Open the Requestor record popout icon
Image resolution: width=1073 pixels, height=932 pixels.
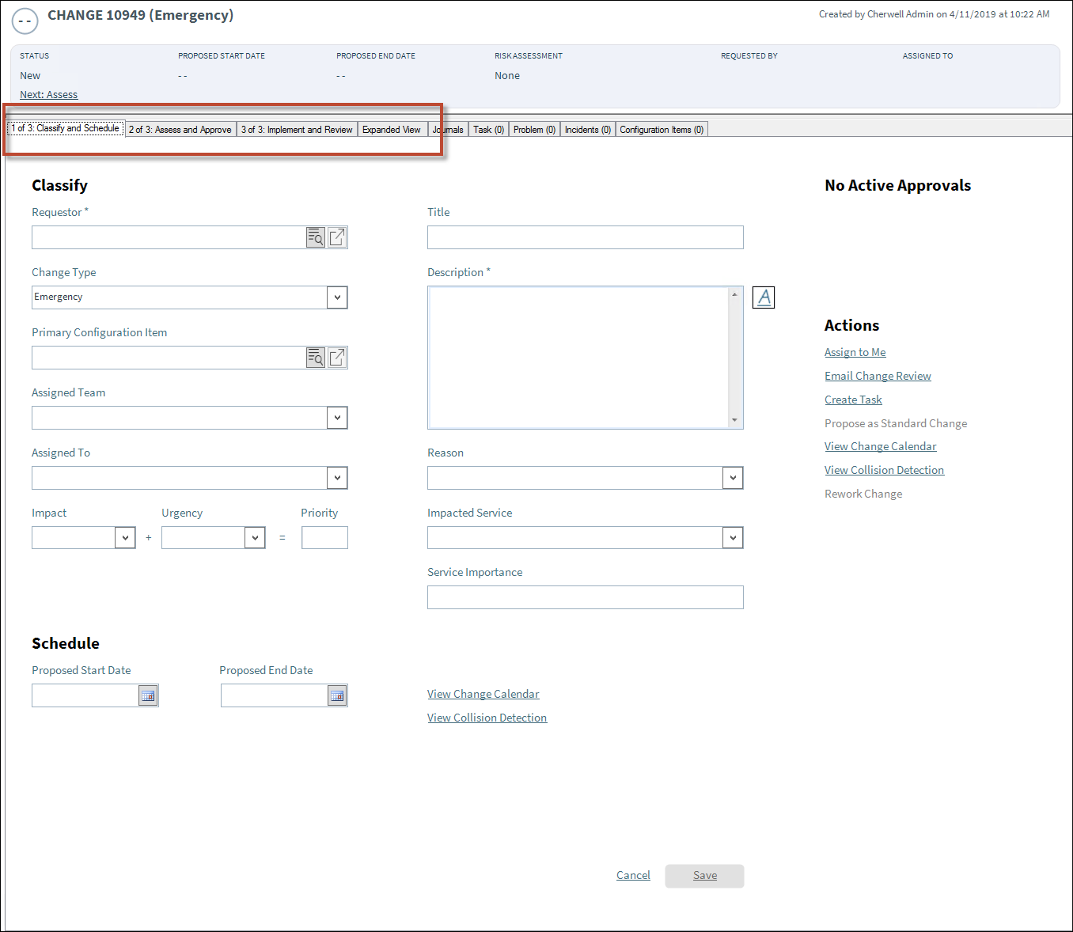click(x=337, y=237)
